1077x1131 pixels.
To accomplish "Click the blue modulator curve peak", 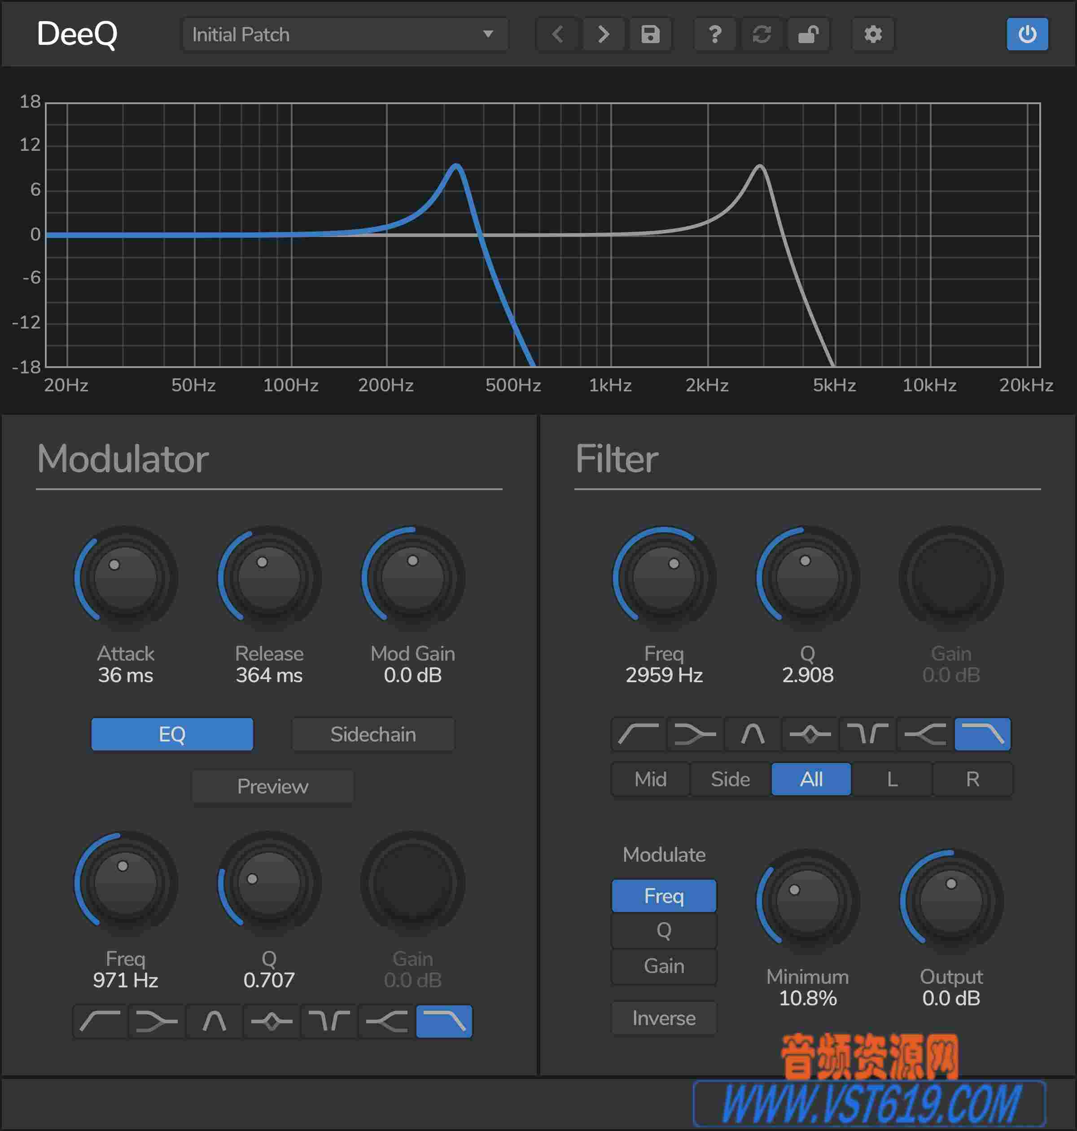I will pos(456,167).
